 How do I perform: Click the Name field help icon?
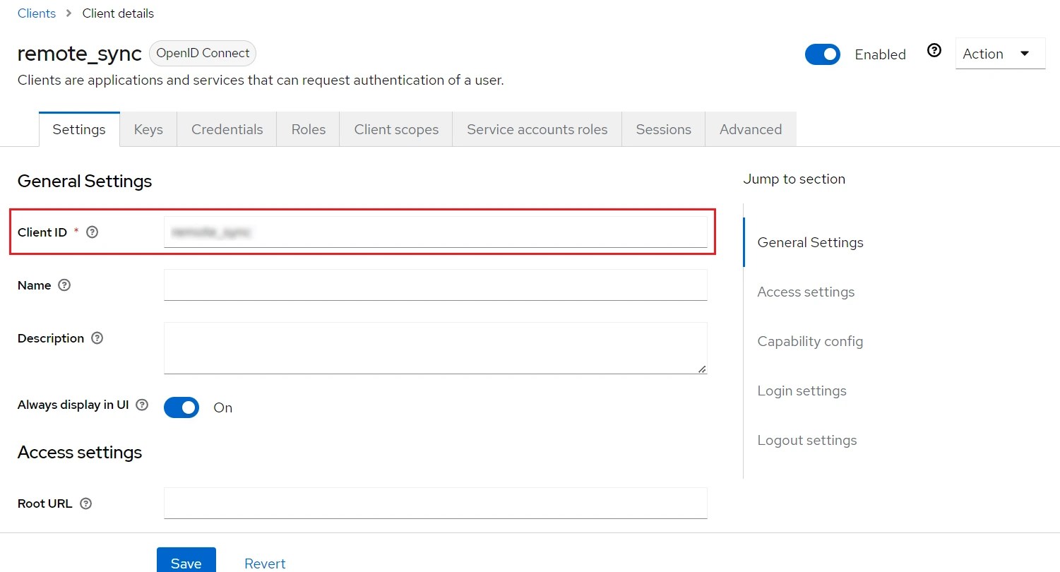tap(64, 285)
